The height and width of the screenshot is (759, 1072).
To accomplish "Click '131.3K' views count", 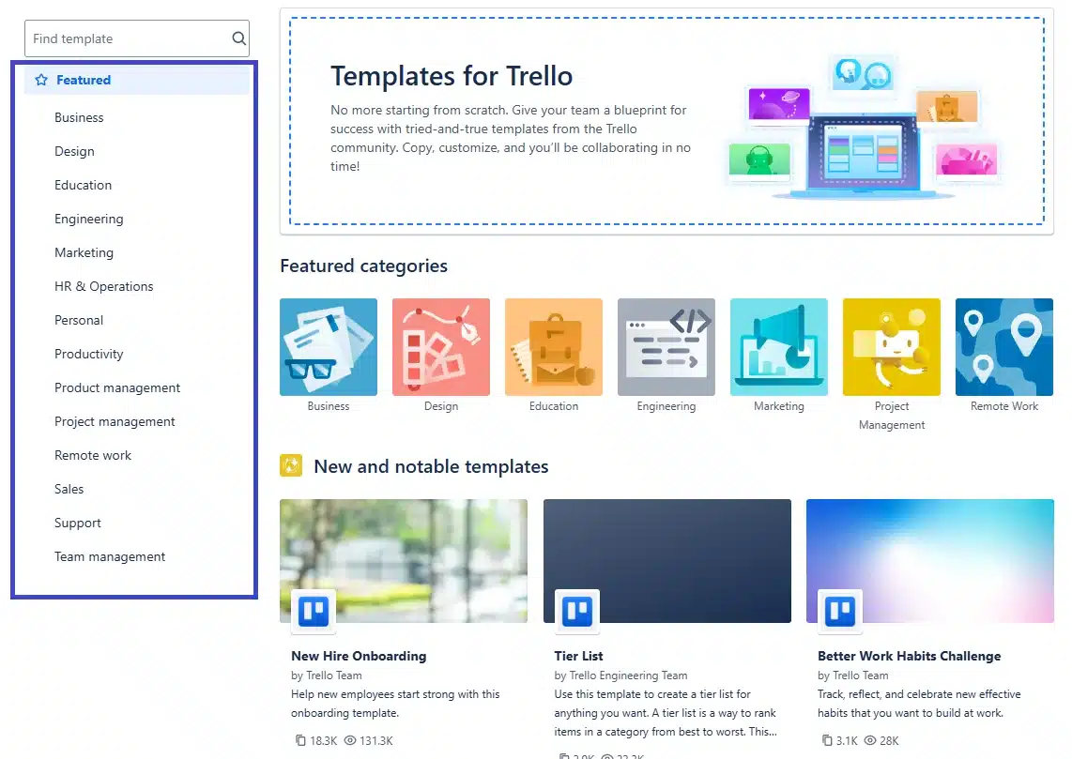I will coord(376,740).
